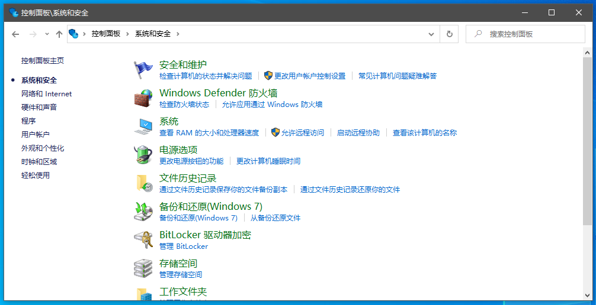
Task: Open the 文件历史记录 heading link
Action: click(x=188, y=179)
